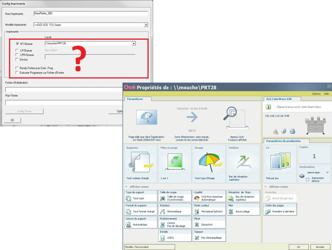Open Image tile with colorful umbrella
The image size is (332, 250).
pyautogui.click(x=209, y=163)
